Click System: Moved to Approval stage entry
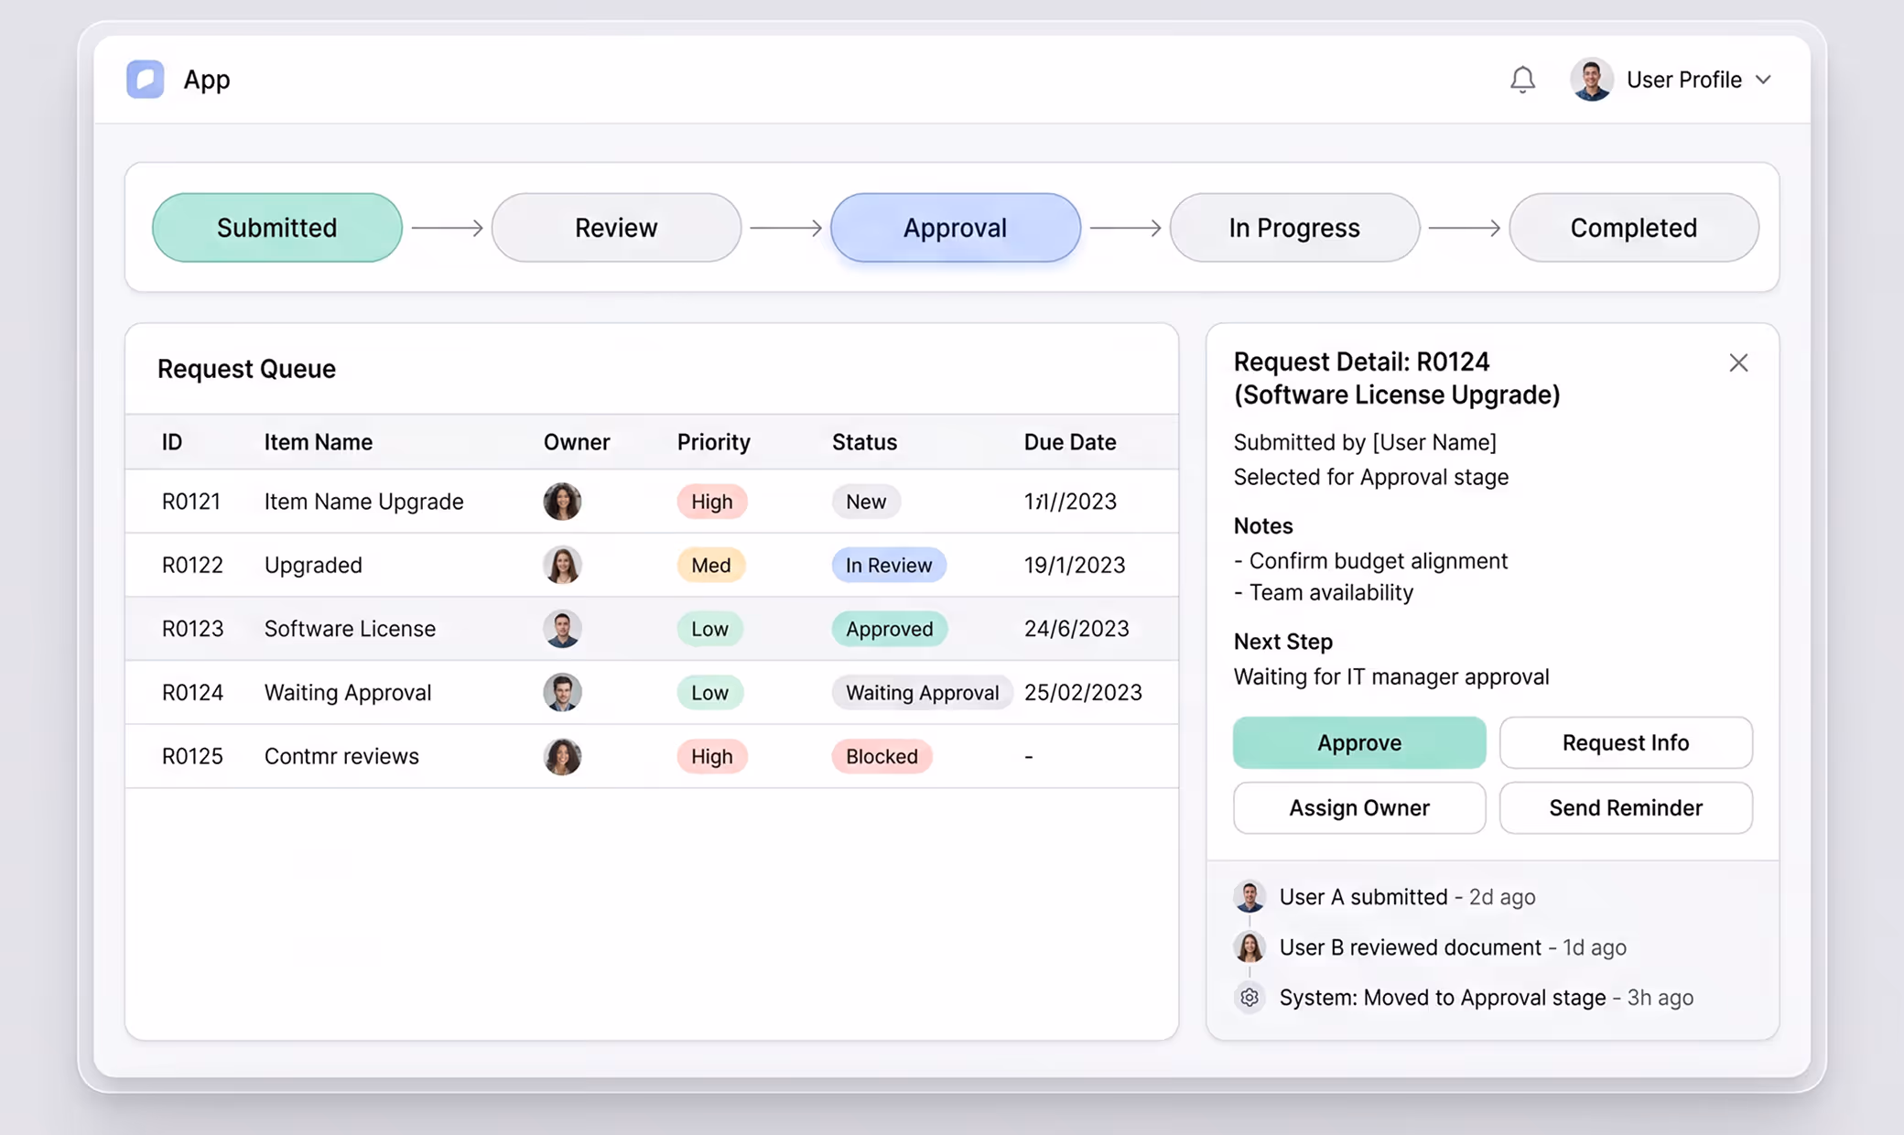This screenshot has height=1135, width=1904. 1487,998
